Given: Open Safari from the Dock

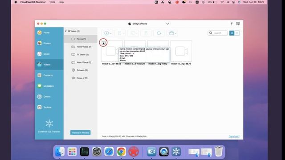Looking at the screenshot, I should pyautogui.click(x=109, y=152).
